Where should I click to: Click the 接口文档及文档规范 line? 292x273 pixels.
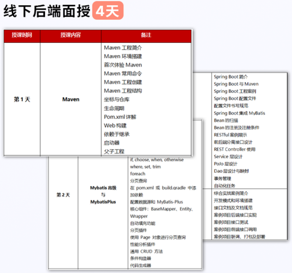click(233, 208)
